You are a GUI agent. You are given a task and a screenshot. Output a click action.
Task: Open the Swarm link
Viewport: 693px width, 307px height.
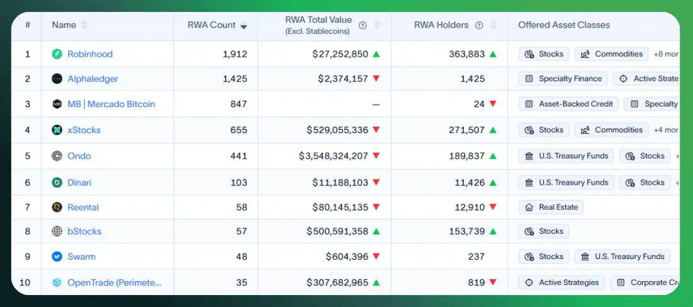(81, 257)
